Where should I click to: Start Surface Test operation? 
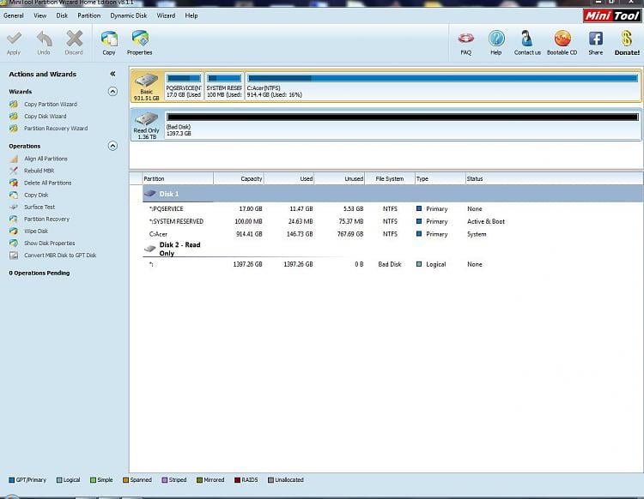coord(39,207)
